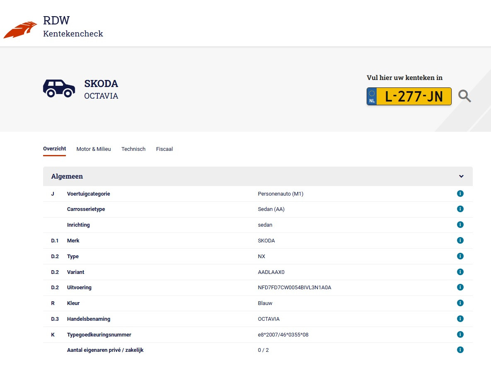Switch to the Motor & Milieu tab
This screenshot has width=491, height=368.
point(94,149)
